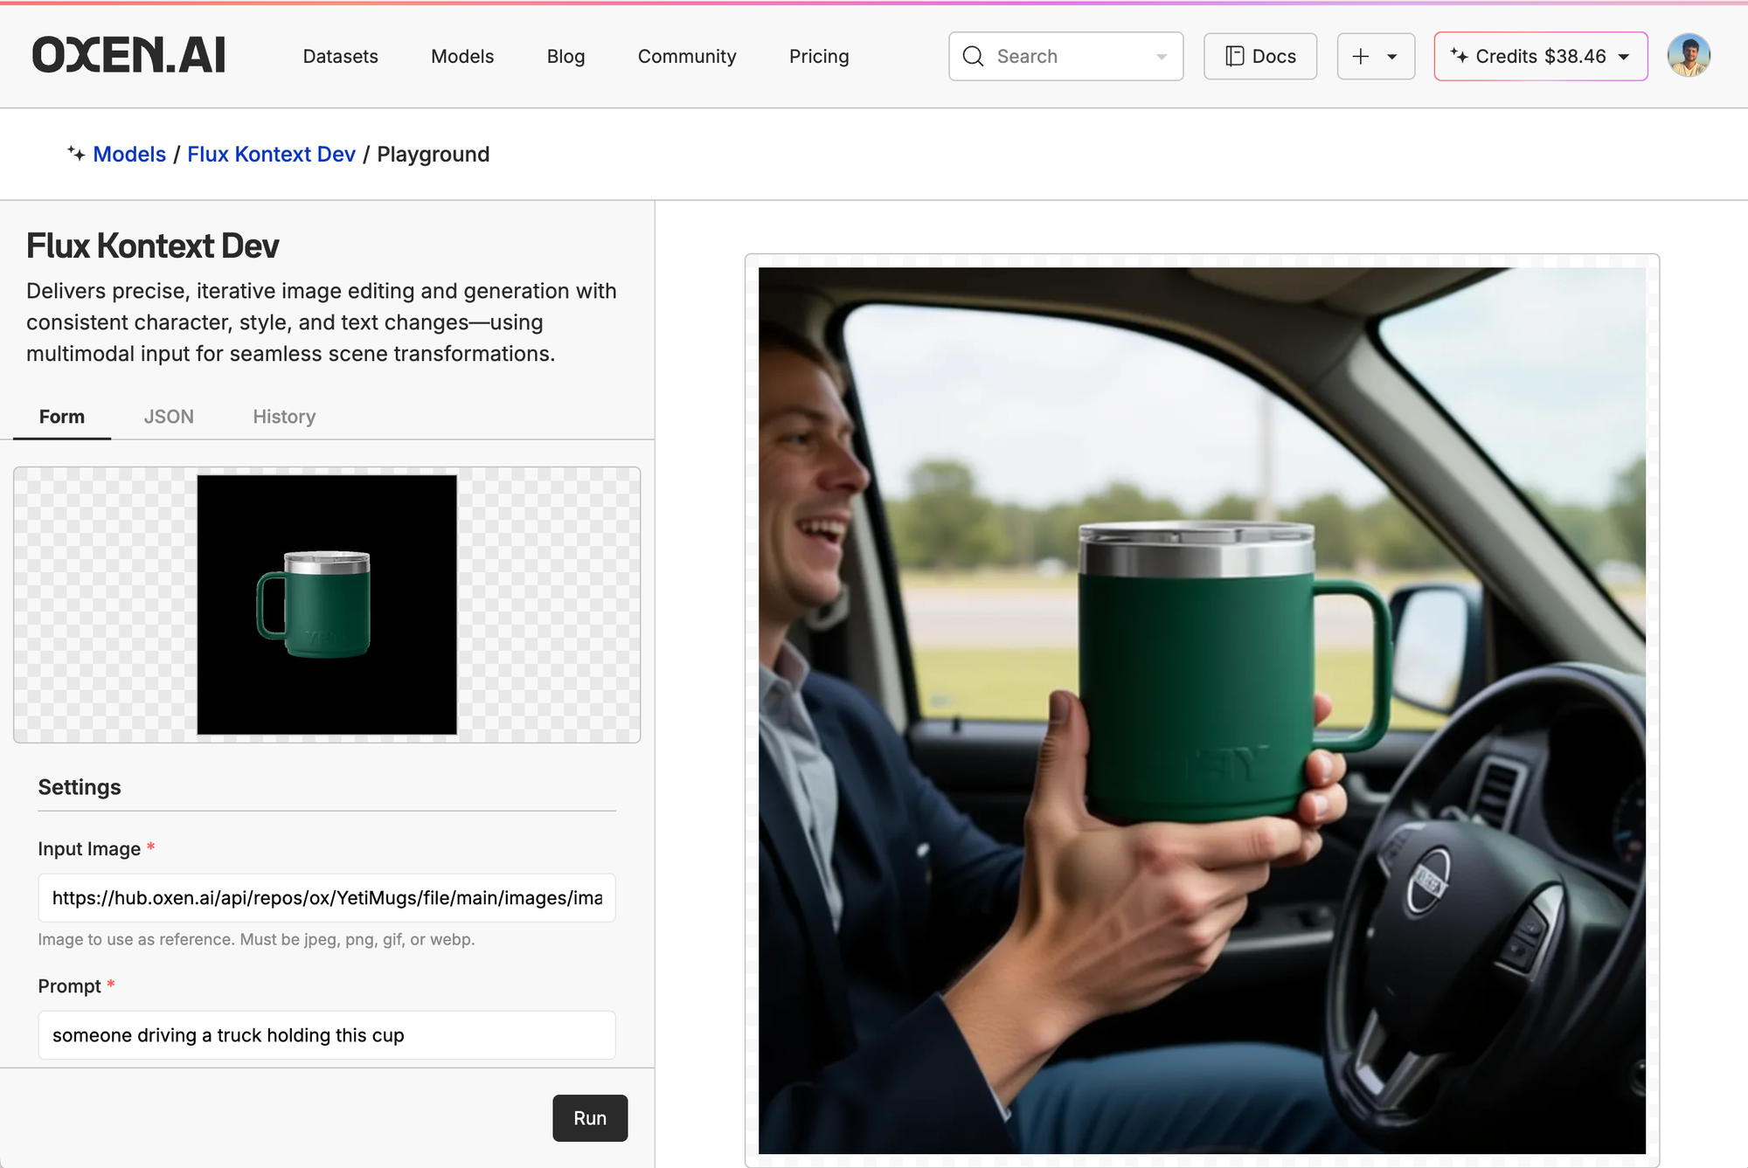Click the Prompt text field

coord(327,1035)
